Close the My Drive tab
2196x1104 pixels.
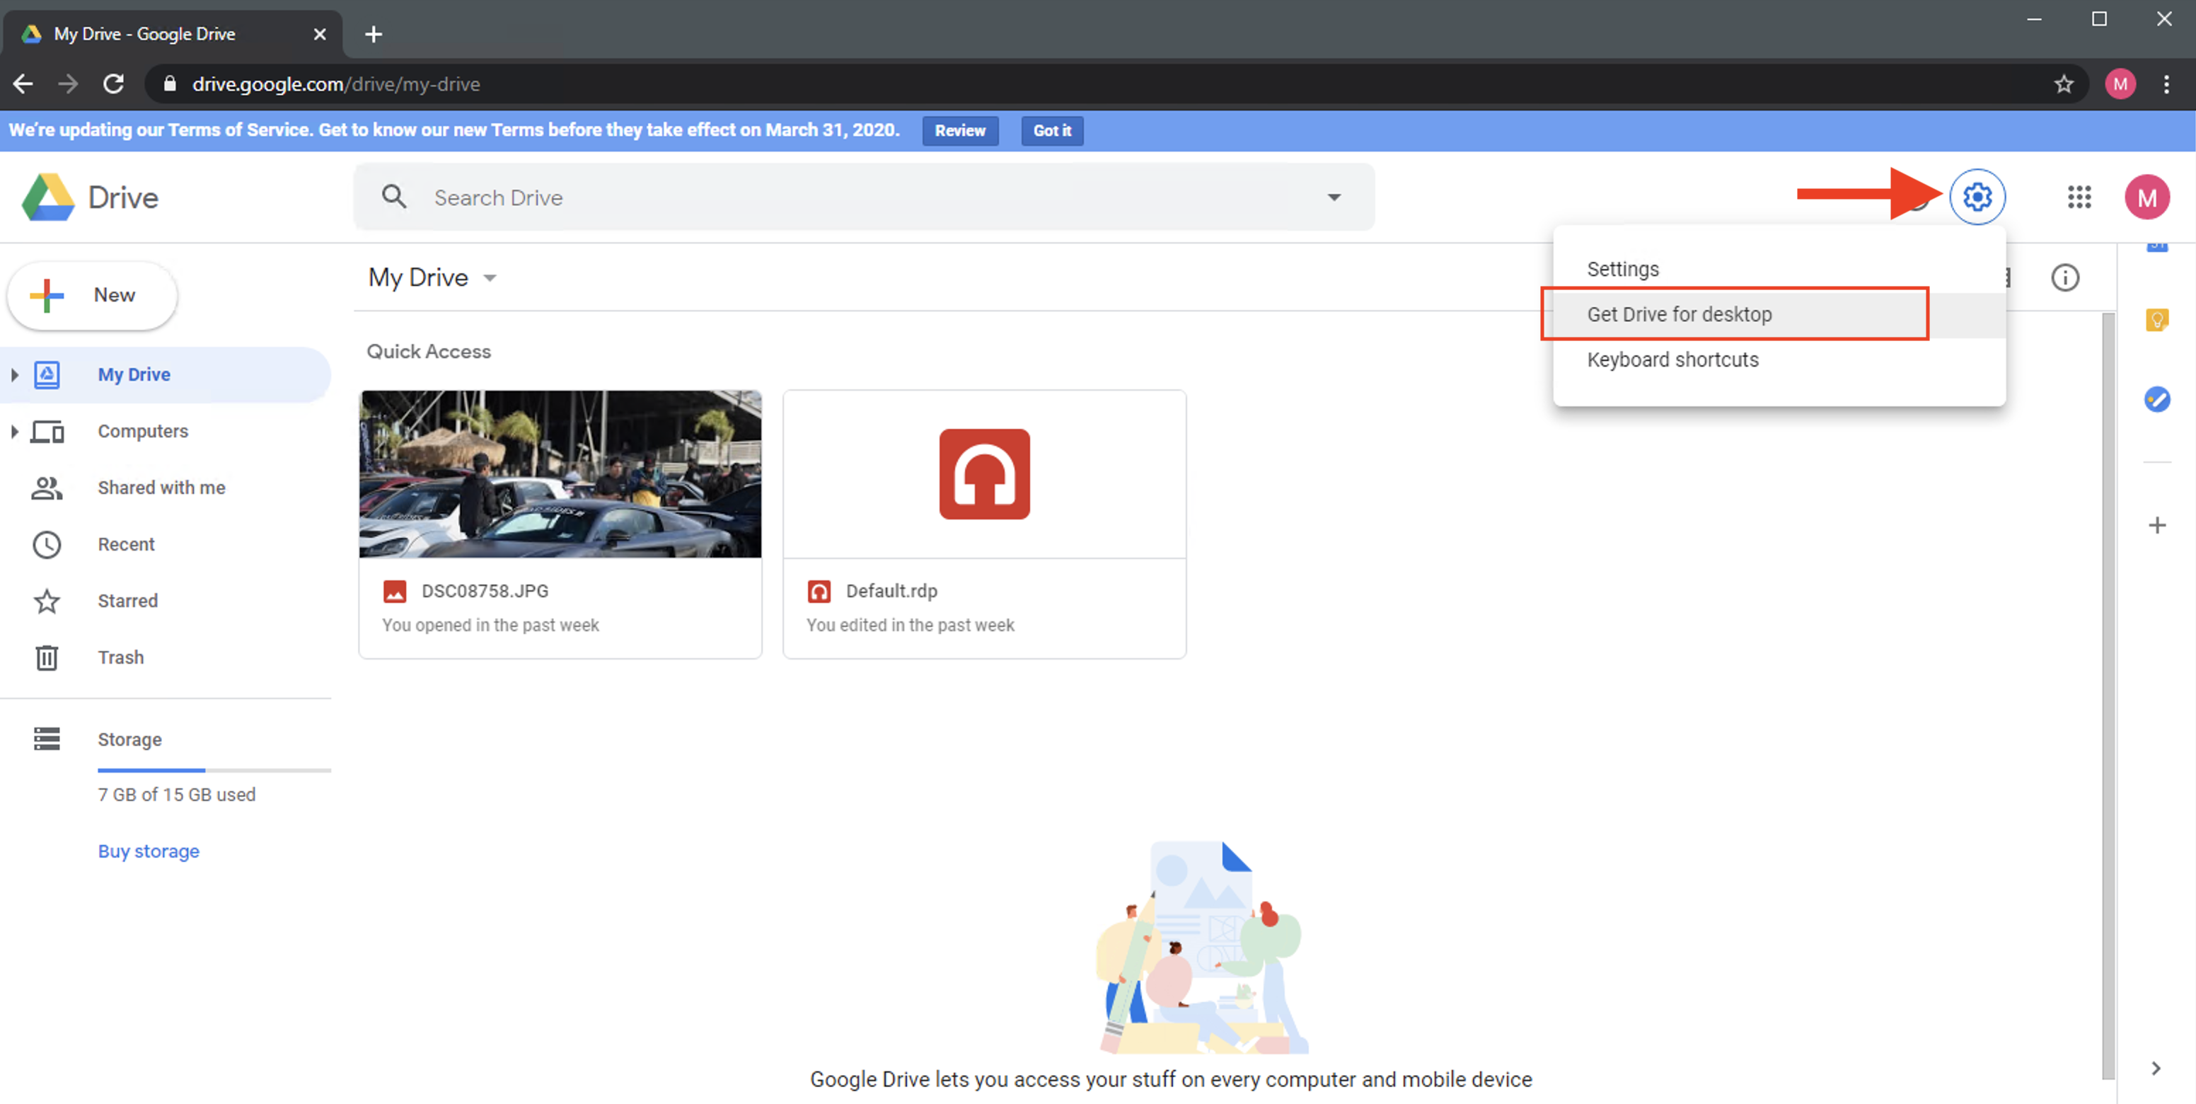(320, 34)
